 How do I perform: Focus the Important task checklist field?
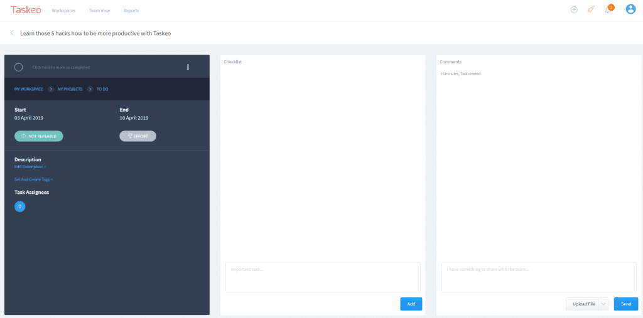(323, 277)
